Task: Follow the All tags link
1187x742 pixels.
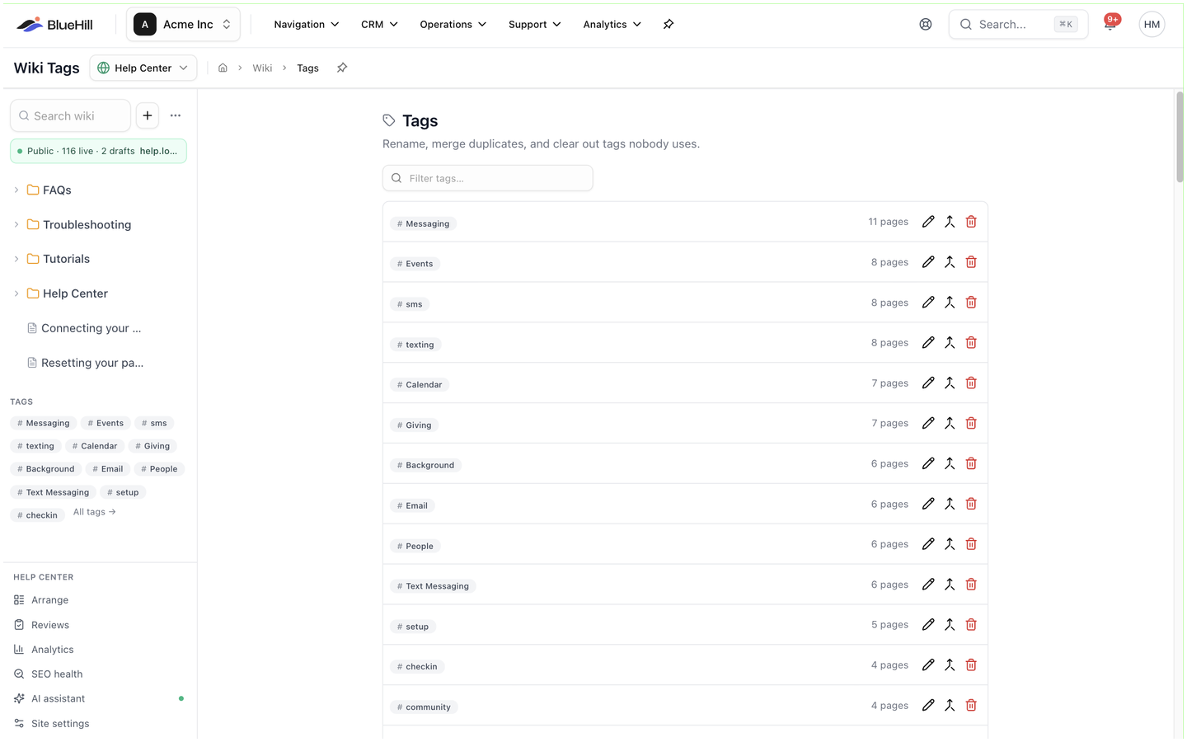Action: pos(95,512)
